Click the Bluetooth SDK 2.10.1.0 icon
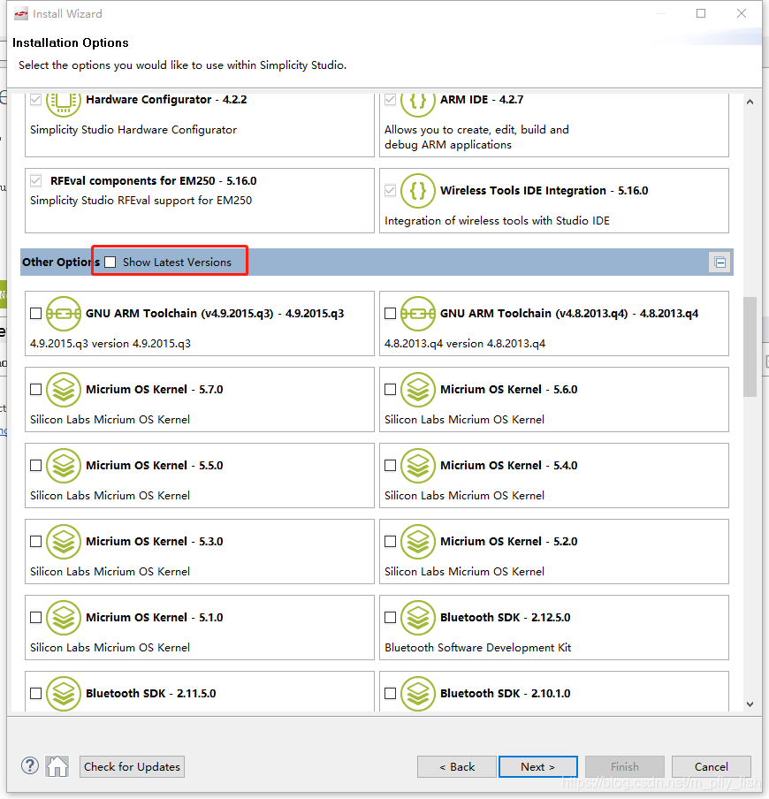The width and height of the screenshot is (769, 799). tap(418, 694)
